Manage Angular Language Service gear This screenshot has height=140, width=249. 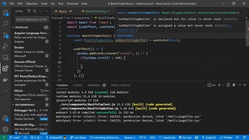pyautogui.click(x=47, y=42)
